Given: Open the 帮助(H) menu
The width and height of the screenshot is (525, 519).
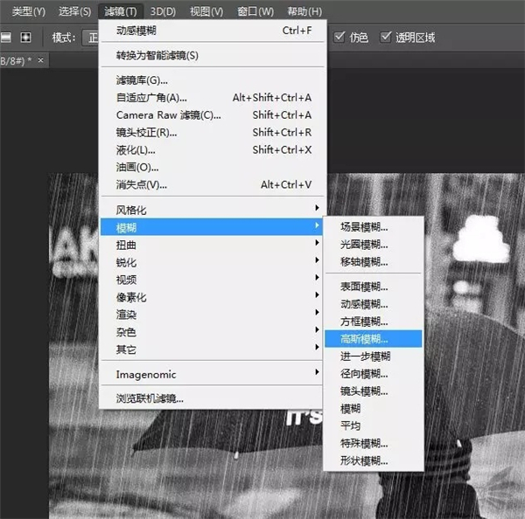Looking at the screenshot, I should [304, 11].
